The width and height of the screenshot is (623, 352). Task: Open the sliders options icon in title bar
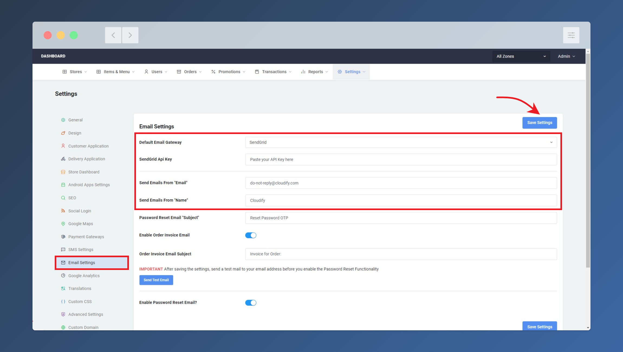click(571, 35)
